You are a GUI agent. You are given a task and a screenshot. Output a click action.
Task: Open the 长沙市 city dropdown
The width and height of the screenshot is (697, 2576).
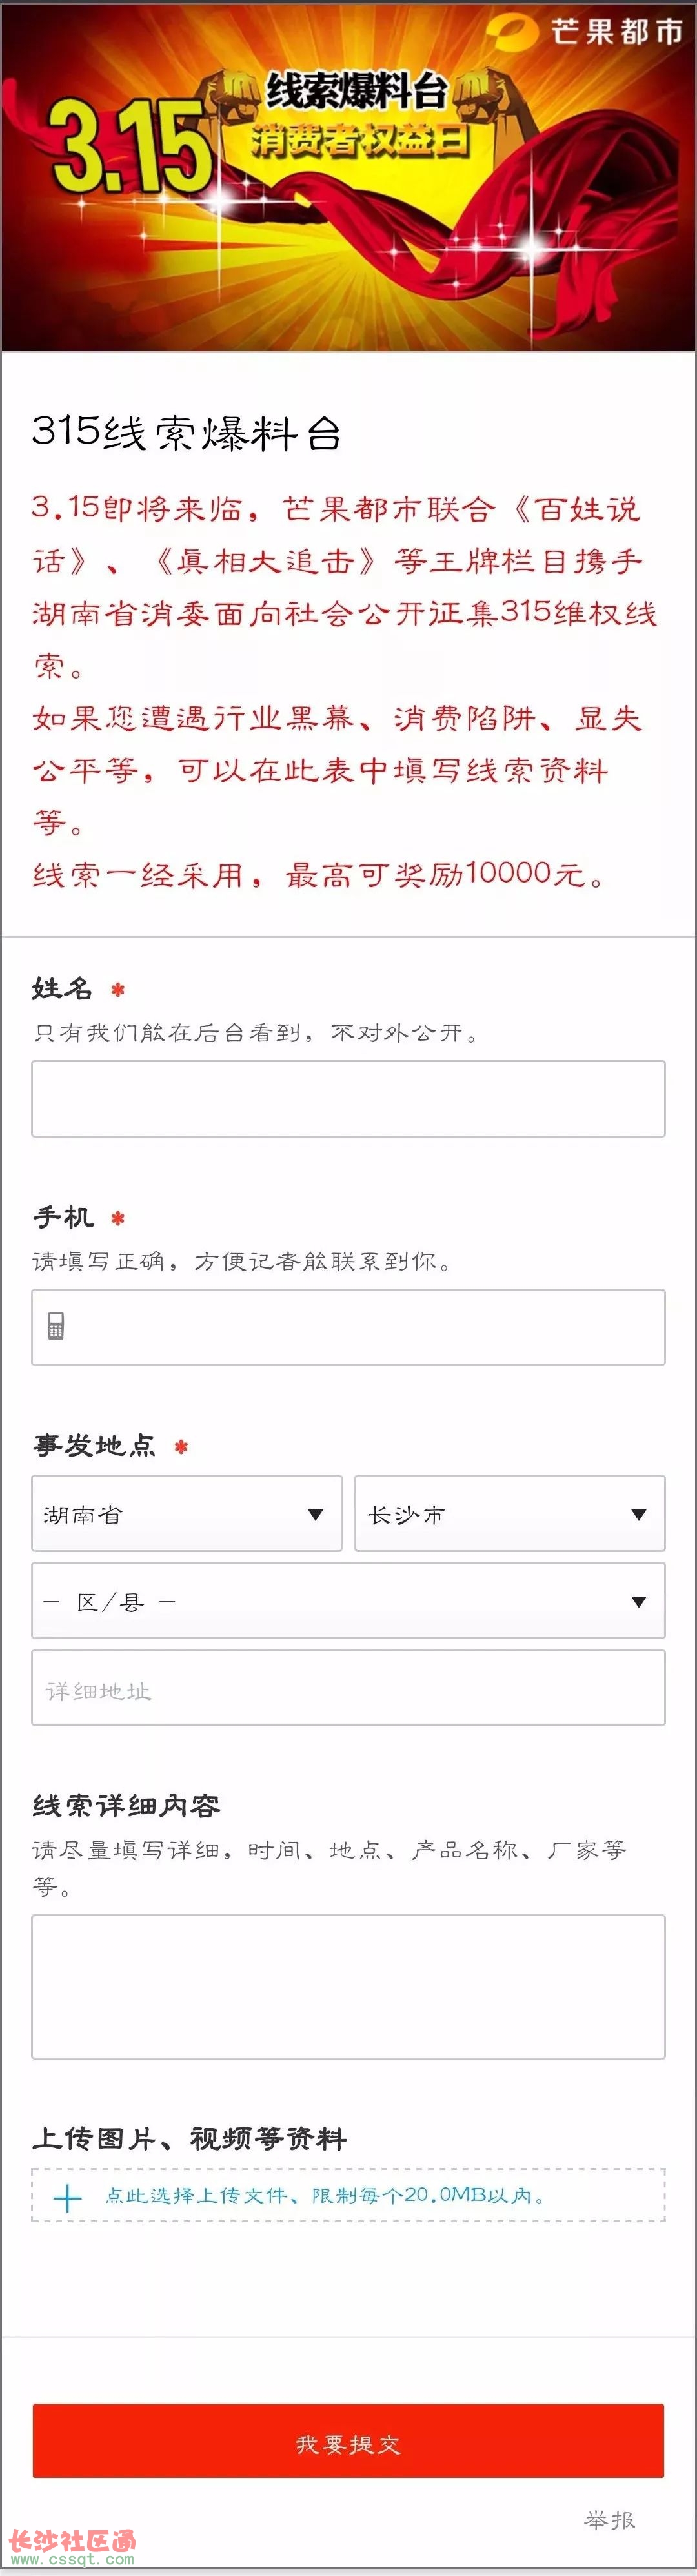[510, 1513]
